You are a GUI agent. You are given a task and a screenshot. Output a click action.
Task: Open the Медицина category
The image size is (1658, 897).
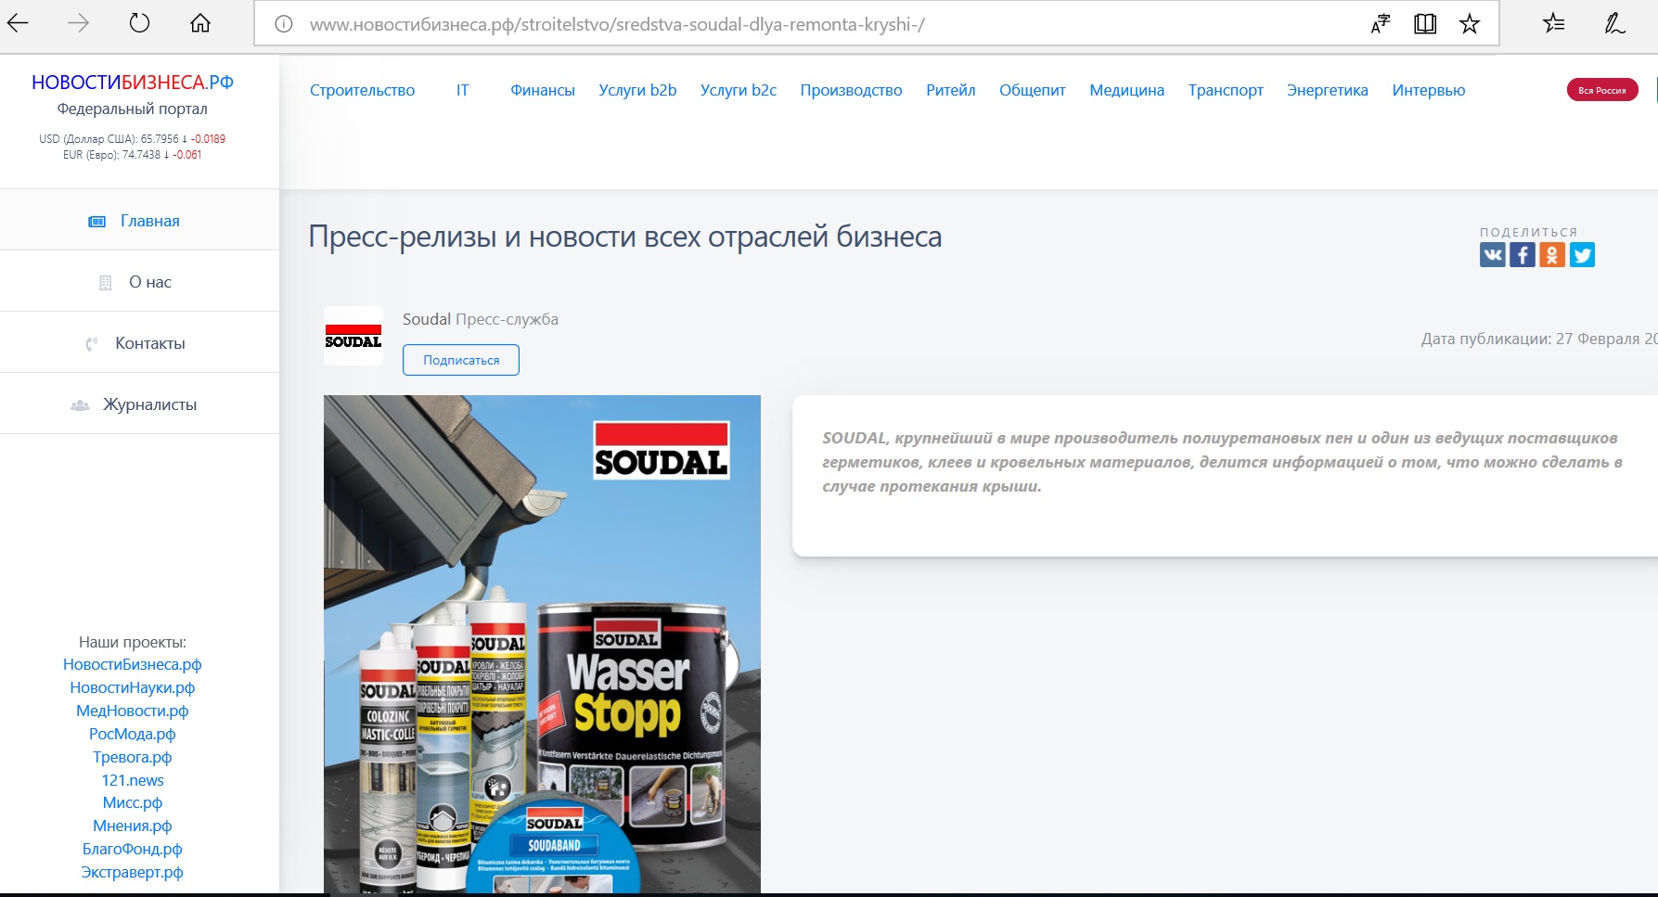click(1126, 90)
